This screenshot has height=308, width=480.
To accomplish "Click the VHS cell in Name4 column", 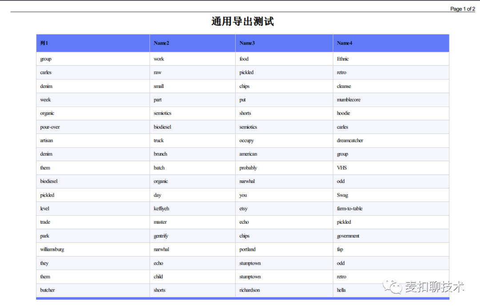I will [340, 167].
